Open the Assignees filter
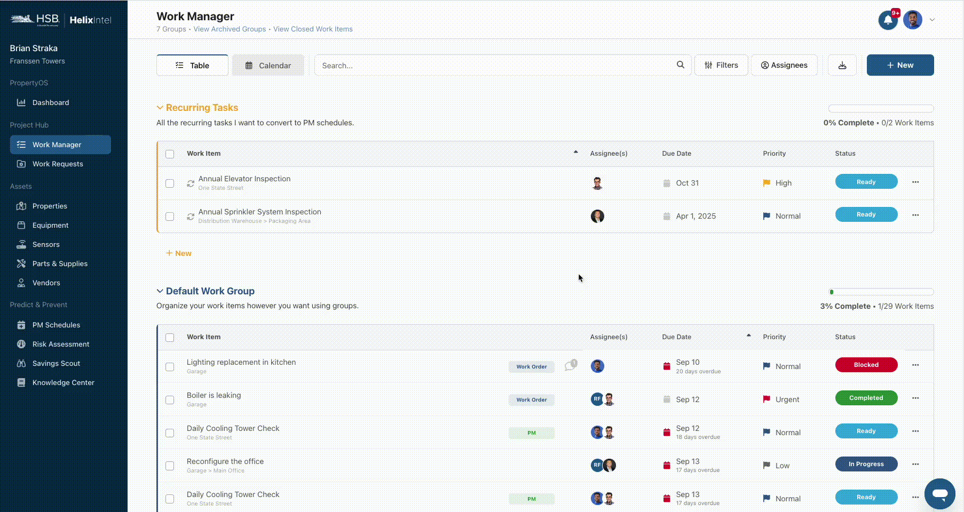This screenshot has height=512, width=964. 784,65
